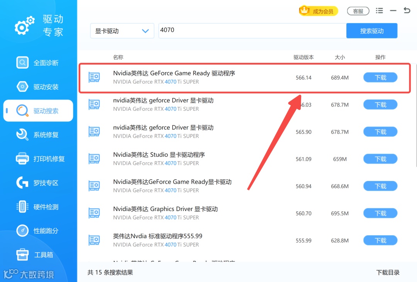Click the 驱动搜索 magnifier icon
The image size is (417, 282).
[x=22, y=111]
